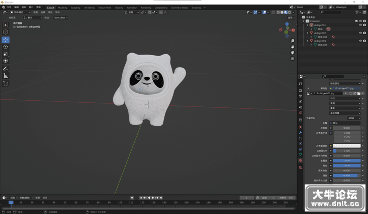Open the viewport shading options dropdown arrow
368x214 pixels.
[294, 13]
